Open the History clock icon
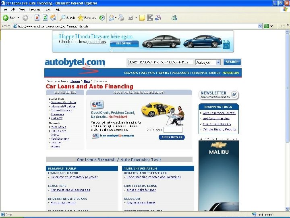 tap(102, 18)
